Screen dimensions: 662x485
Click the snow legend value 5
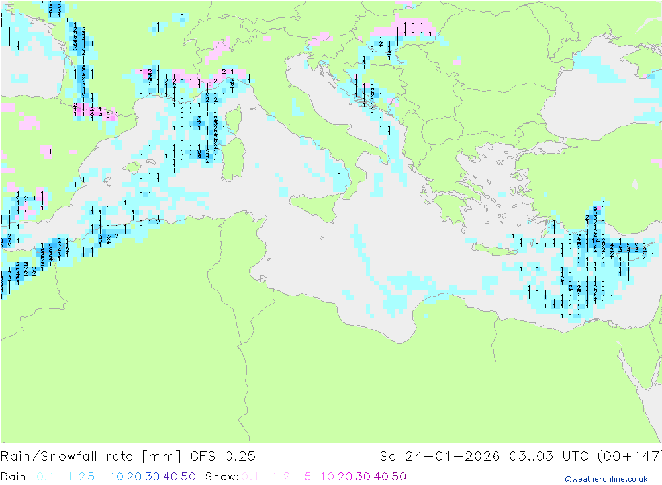(x=308, y=476)
